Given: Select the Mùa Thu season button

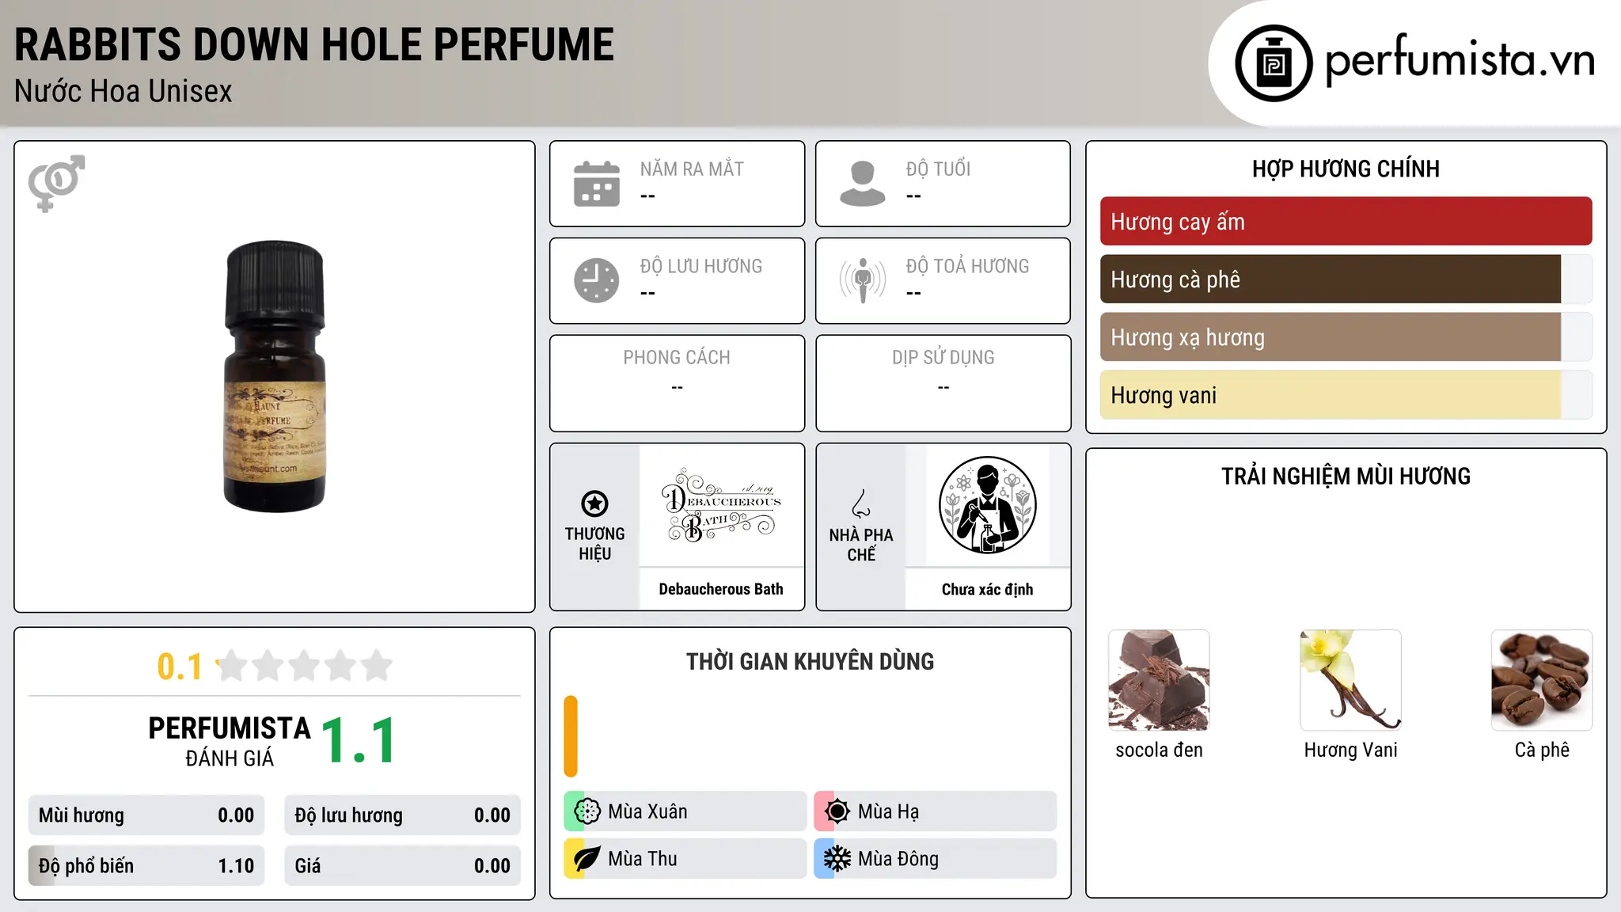Looking at the screenshot, I should click(685, 859).
